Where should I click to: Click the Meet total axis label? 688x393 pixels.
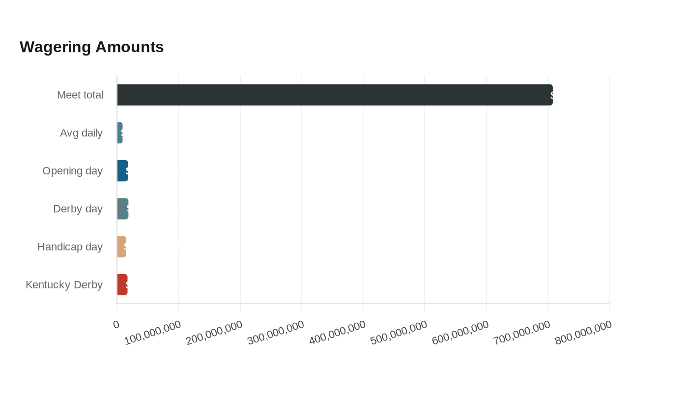[x=80, y=95]
